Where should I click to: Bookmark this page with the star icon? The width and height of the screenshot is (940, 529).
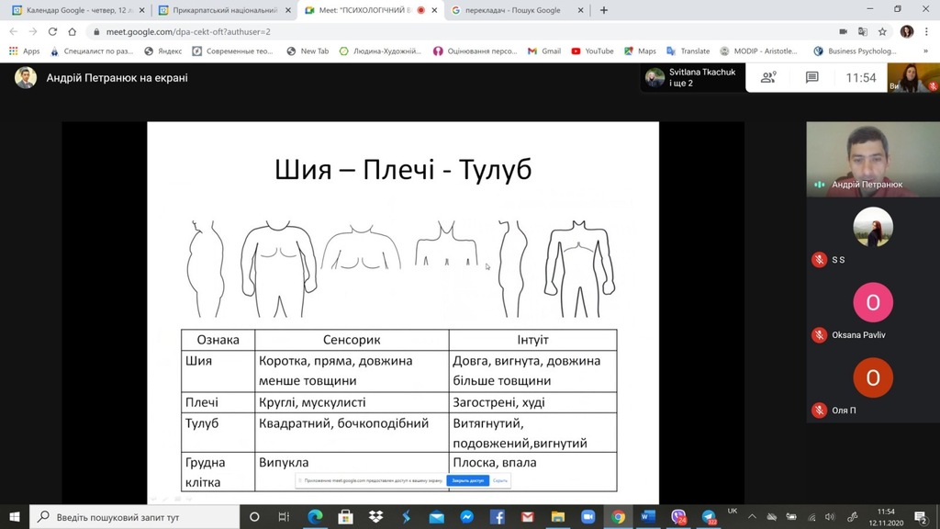884,31
